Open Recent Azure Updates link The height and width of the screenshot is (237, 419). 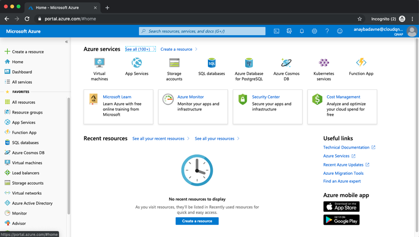point(344,165)
